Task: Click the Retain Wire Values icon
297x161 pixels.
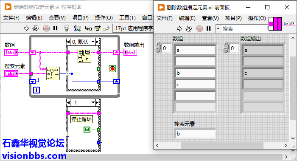Action: pyautogui.click(x=77, y=28)
